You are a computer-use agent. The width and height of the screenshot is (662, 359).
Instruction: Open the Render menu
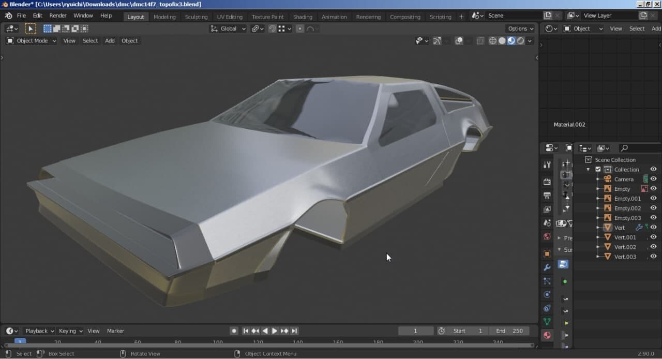(58, 16)
